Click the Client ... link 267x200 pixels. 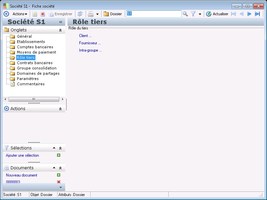pyautogui.click(x=85, y=36)
